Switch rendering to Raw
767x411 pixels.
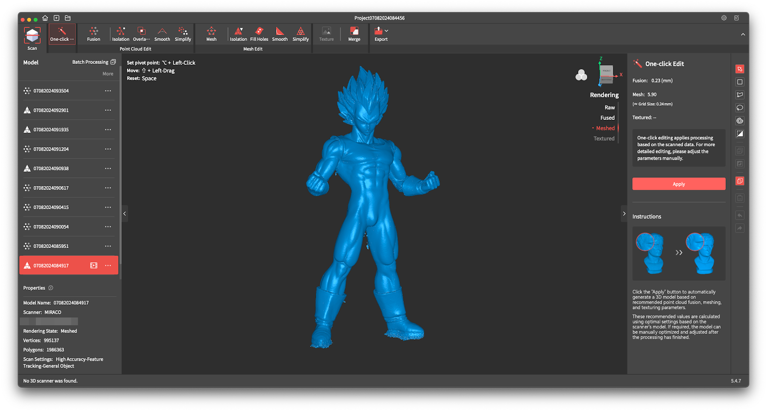pos(609,107)
